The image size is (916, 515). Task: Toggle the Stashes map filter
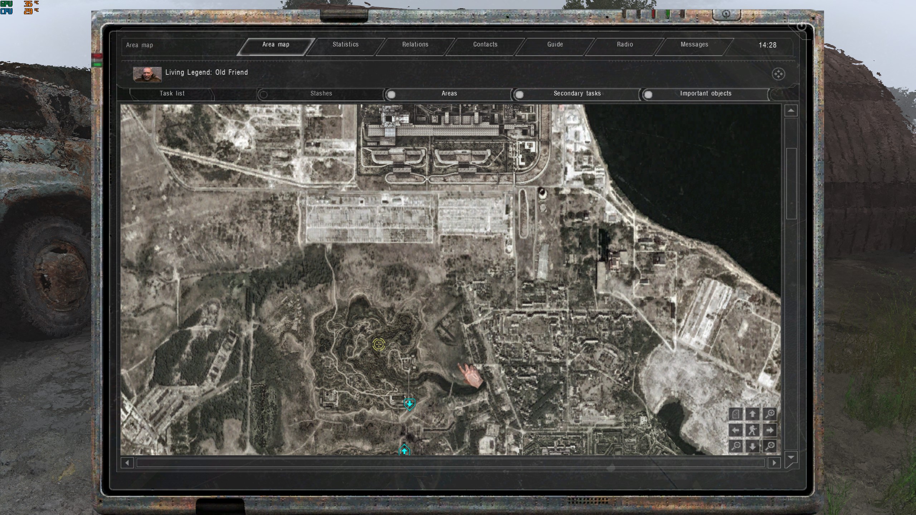(x=264, y=94)
